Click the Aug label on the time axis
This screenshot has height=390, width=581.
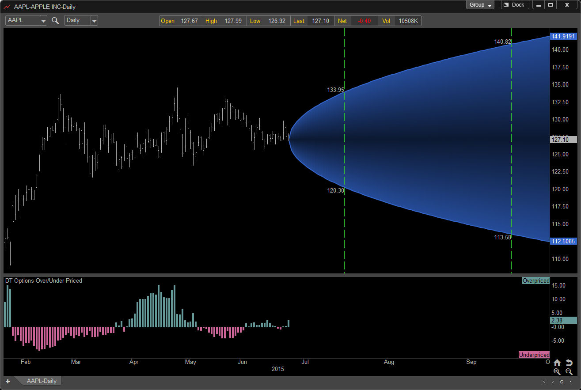click(389, 362)
